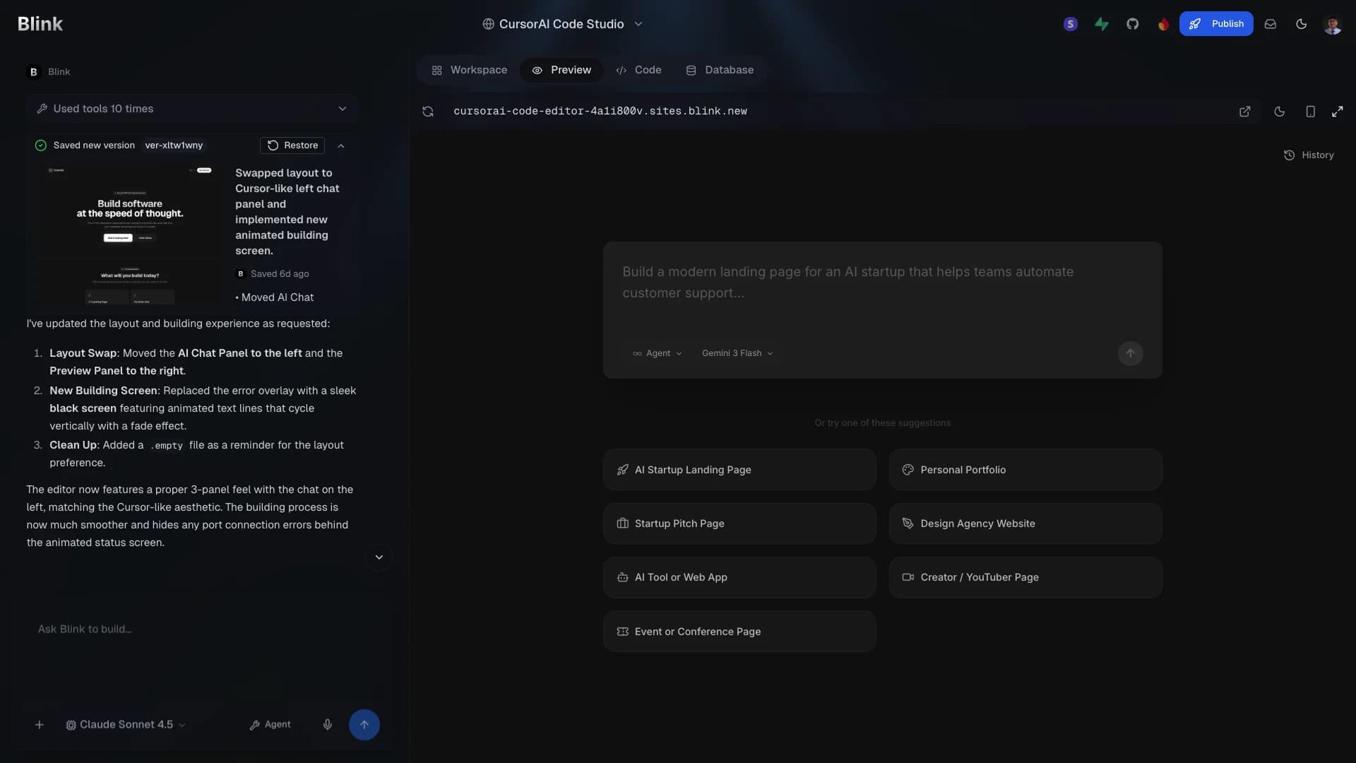Refresh the preview page
The height and width of the screenshot is (763, 1356).
(428, 111)
